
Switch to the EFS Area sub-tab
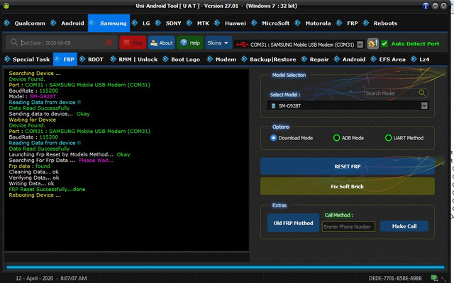[x=388, y=59]
